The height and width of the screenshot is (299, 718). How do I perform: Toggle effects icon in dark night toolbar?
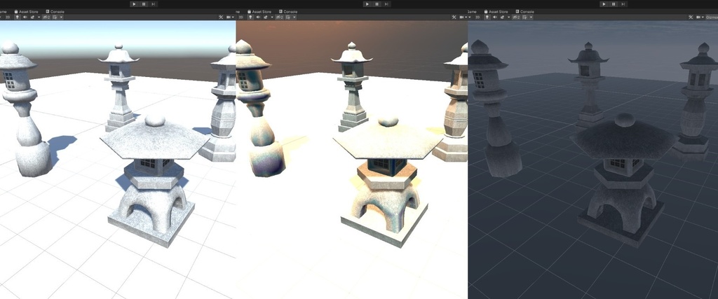502,17
